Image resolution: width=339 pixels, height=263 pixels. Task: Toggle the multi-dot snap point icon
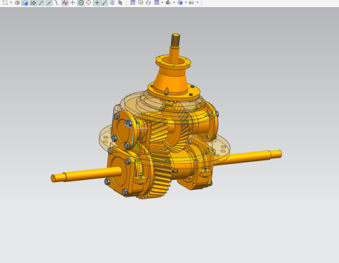[x=33, y=3]
